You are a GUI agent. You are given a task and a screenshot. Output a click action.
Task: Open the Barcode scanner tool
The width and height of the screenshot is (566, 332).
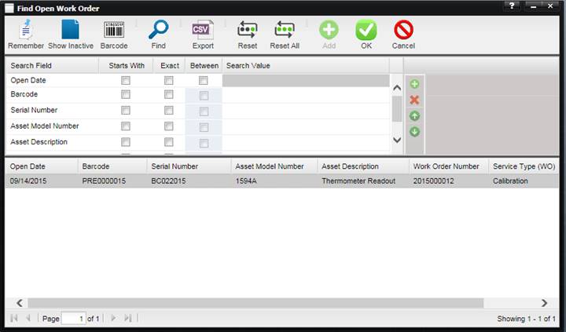click(114, 30)
